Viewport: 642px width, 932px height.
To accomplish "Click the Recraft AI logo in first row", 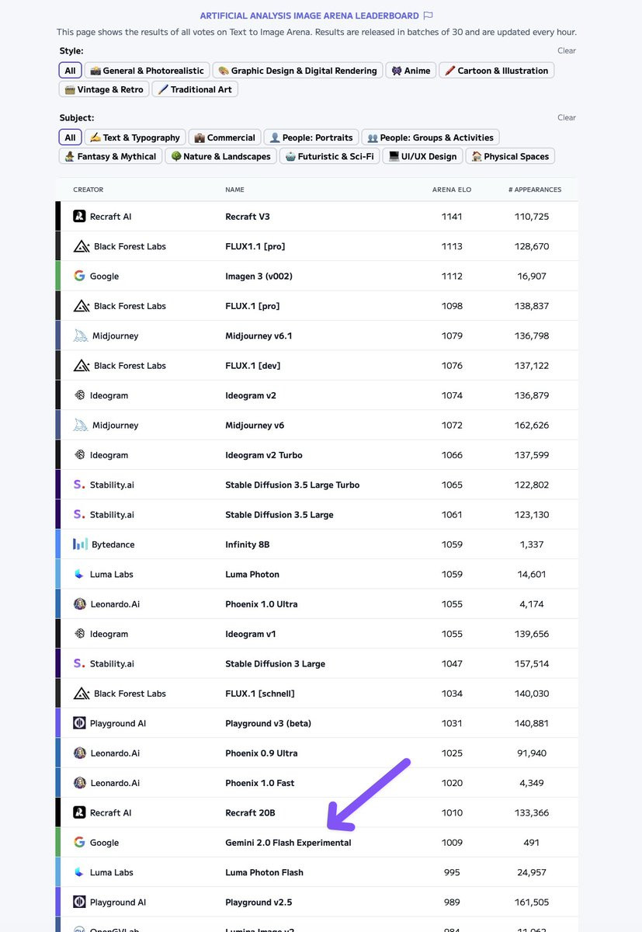I will click(x=79, y=217).
